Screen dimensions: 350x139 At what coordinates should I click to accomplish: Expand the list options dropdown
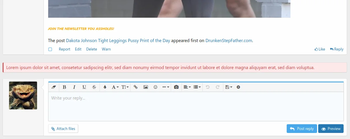pos(197,87)
